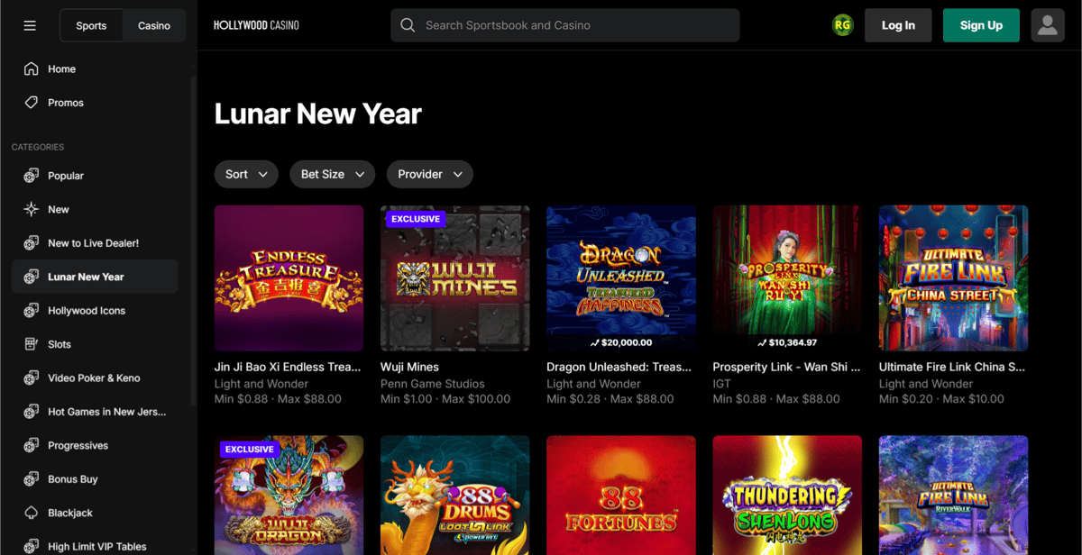Launch the 88 Drums Loot Link thumbnail

[455, 496]
